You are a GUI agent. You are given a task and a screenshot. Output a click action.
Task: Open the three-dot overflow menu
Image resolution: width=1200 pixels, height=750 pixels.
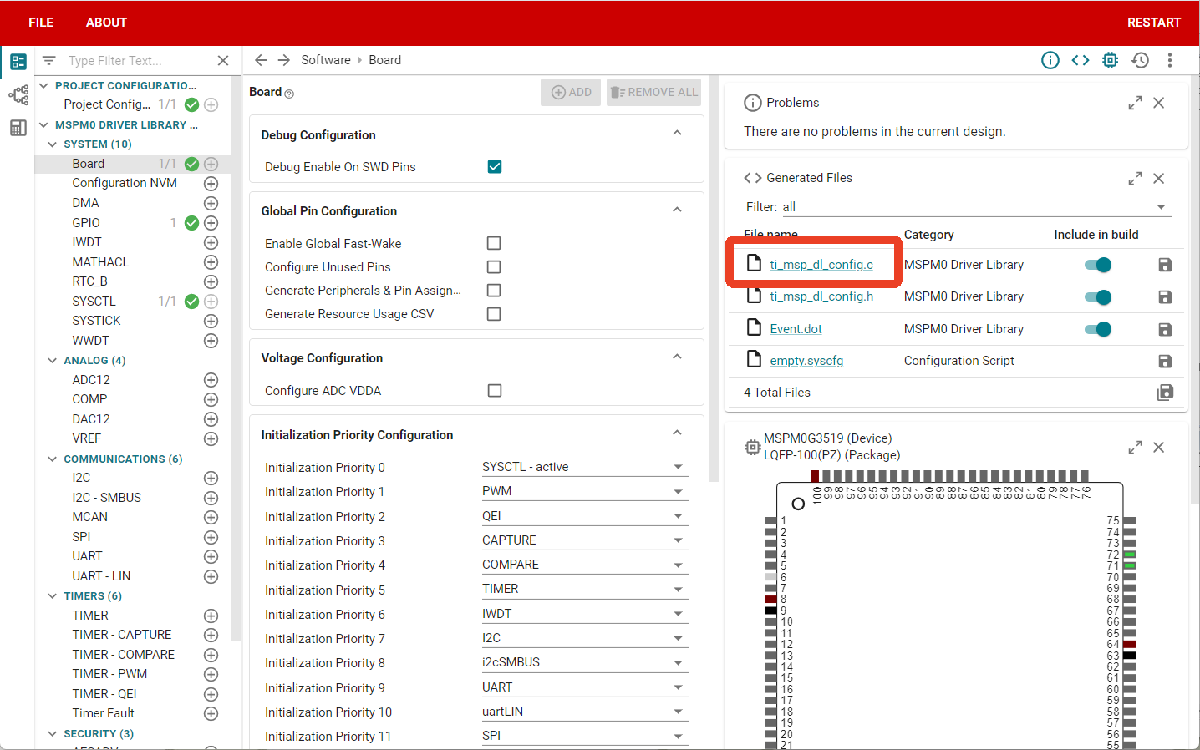coord(1170,60)
